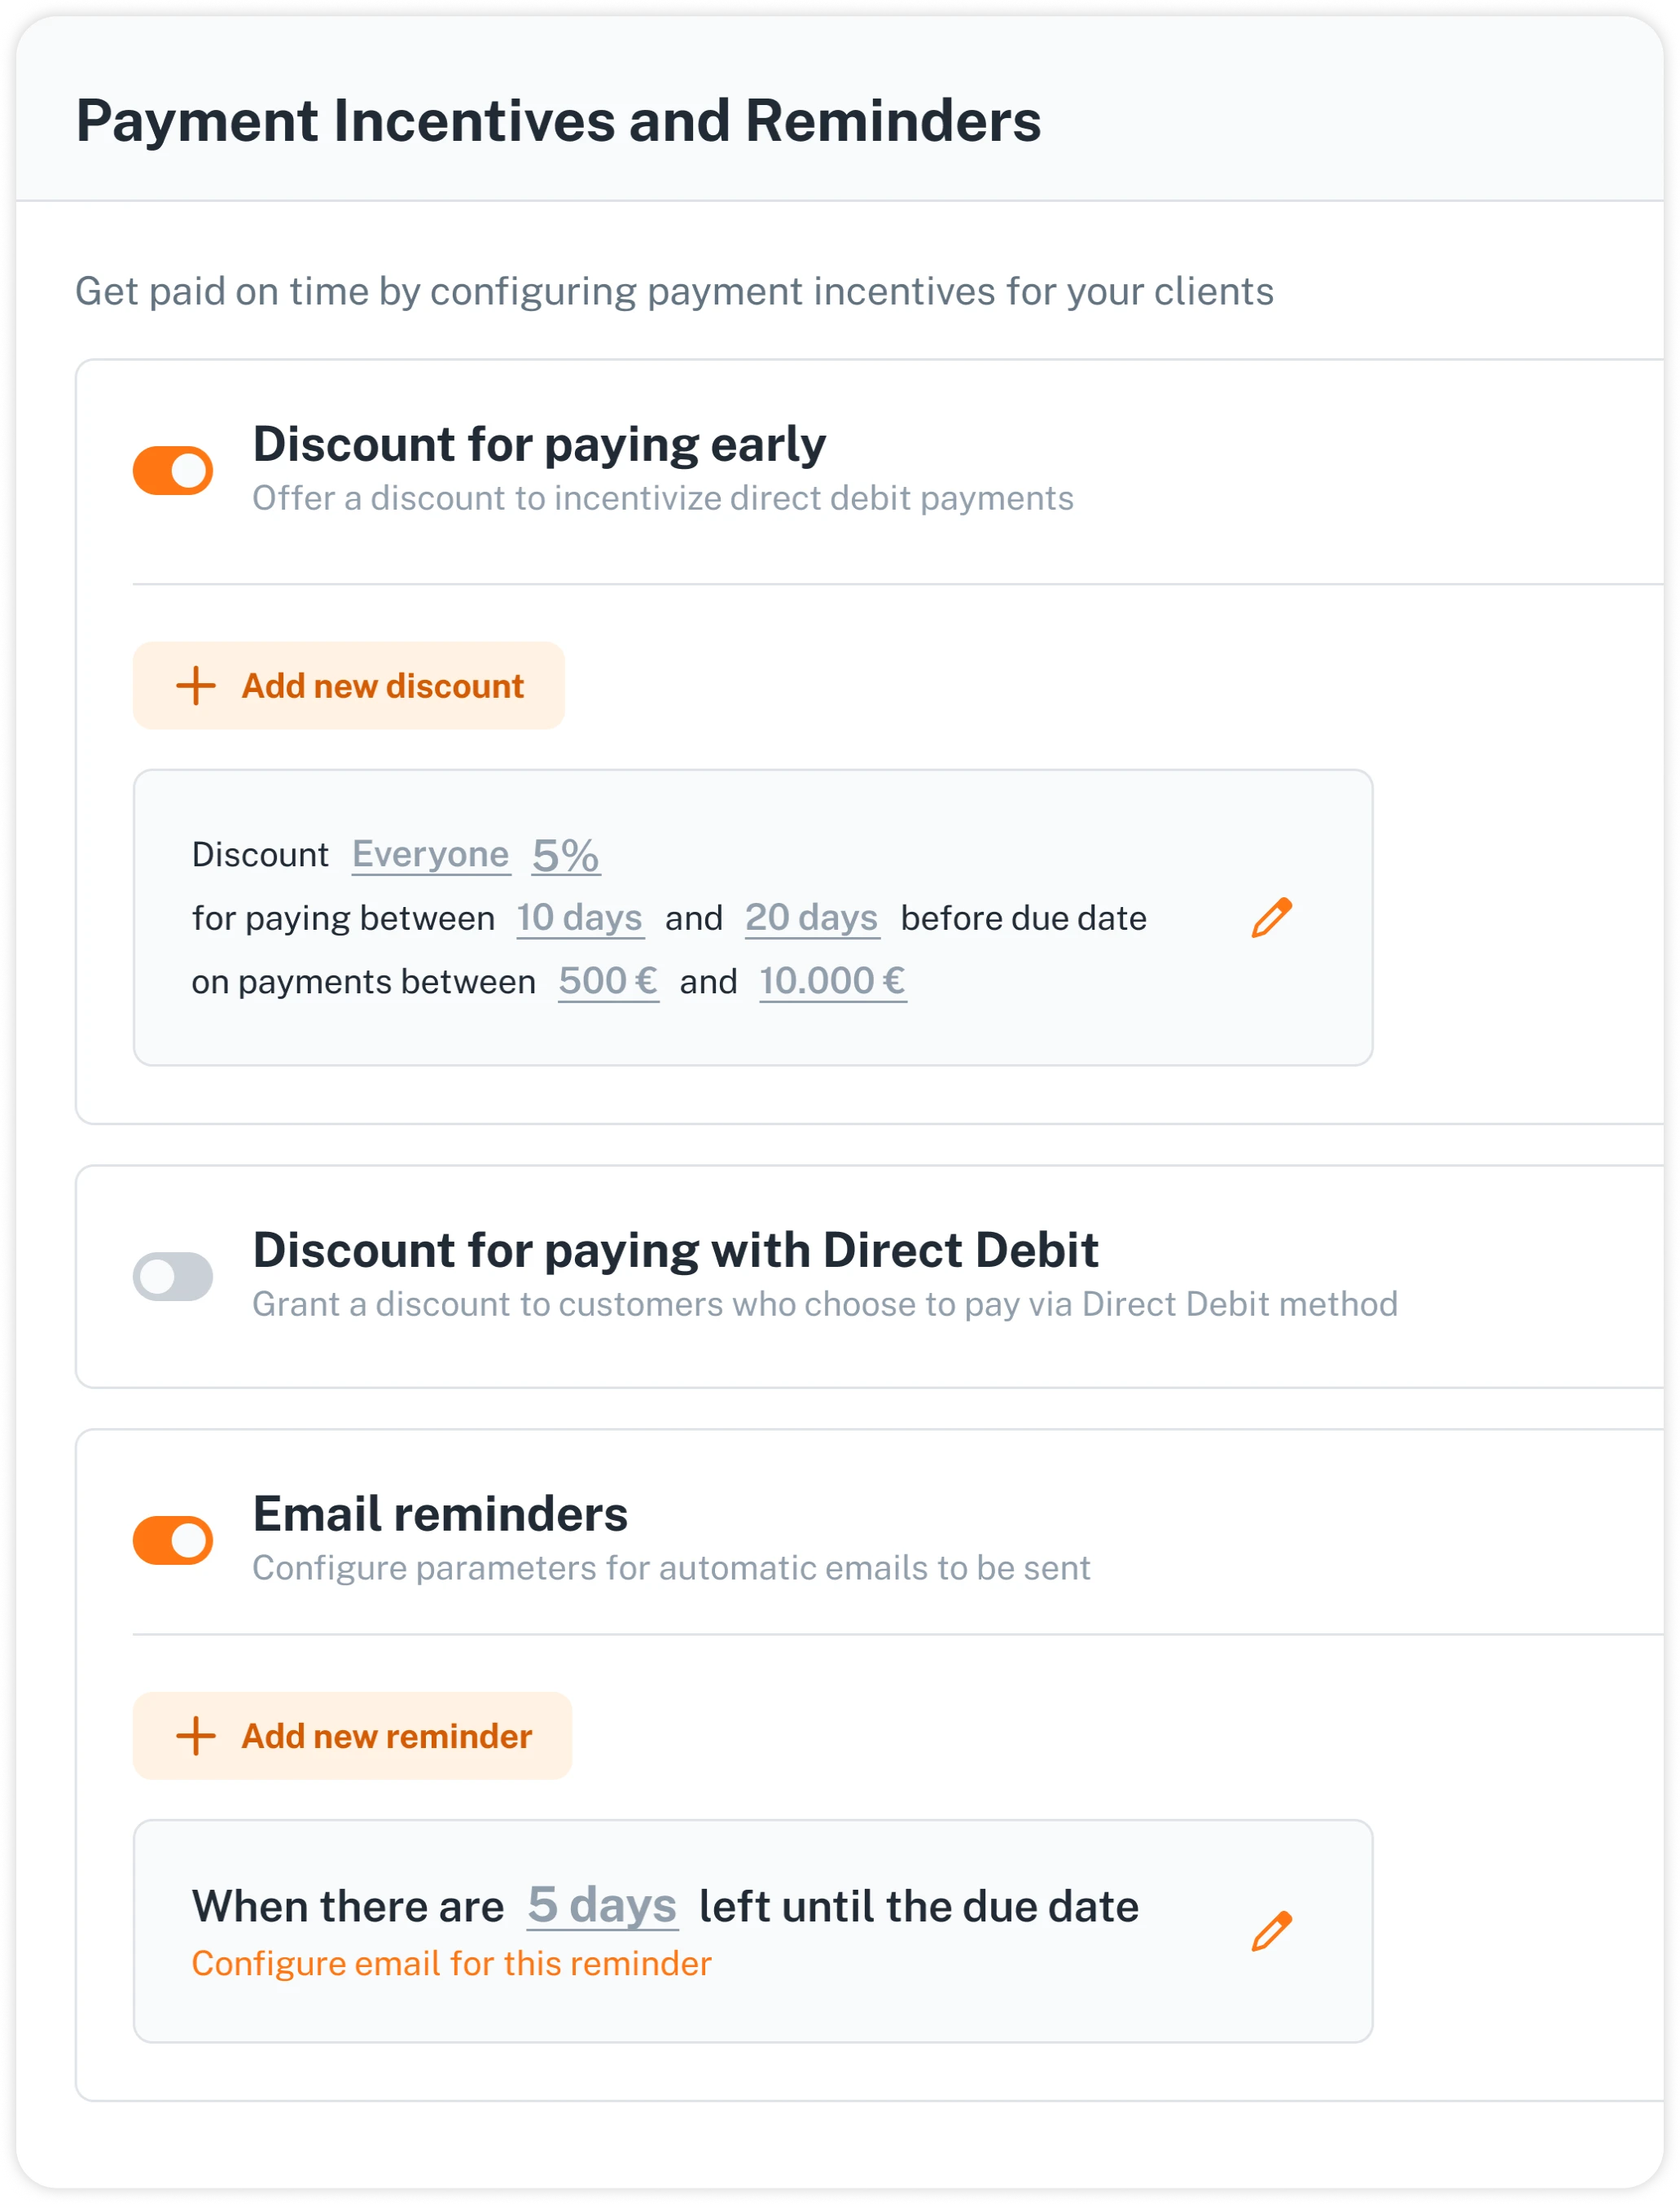
Task: Open the Everyone recipient selector
Action: click(431, 856)
